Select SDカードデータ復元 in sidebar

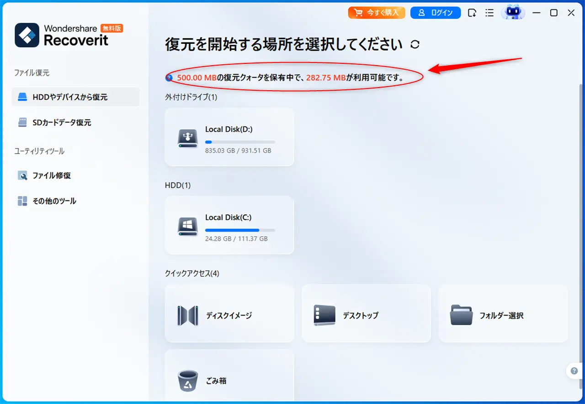75,123
